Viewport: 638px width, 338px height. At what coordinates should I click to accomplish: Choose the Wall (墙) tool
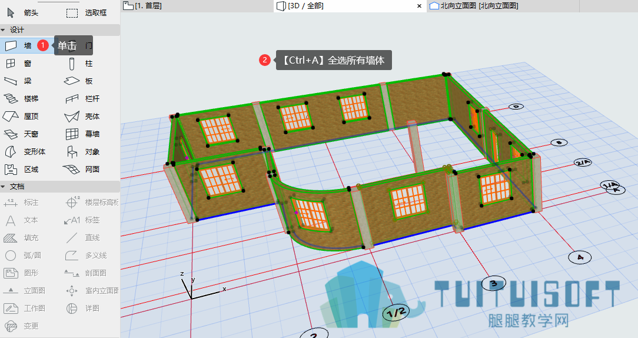(18, 45)
